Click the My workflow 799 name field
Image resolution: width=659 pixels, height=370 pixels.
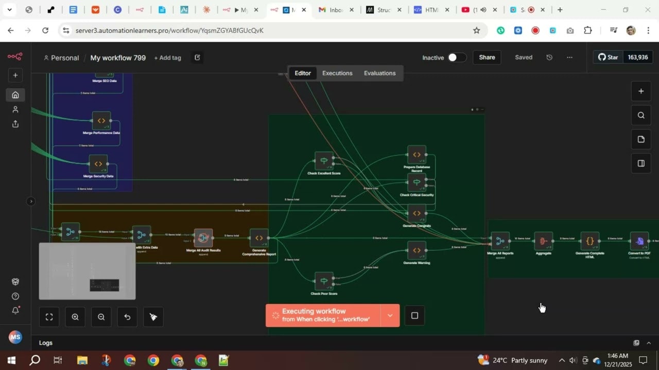118,58
